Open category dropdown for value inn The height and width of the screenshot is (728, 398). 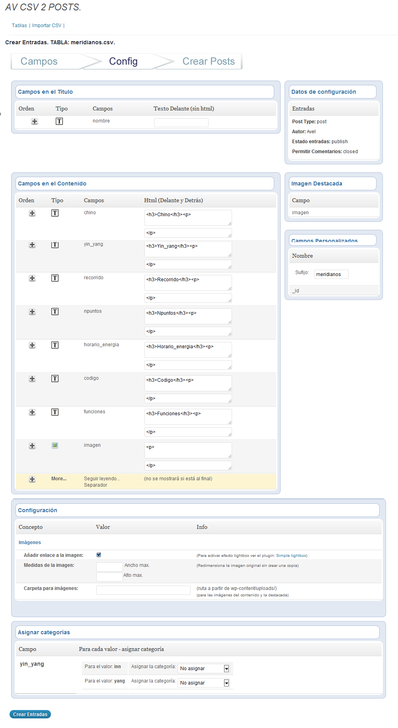click(x=205, y=669)
